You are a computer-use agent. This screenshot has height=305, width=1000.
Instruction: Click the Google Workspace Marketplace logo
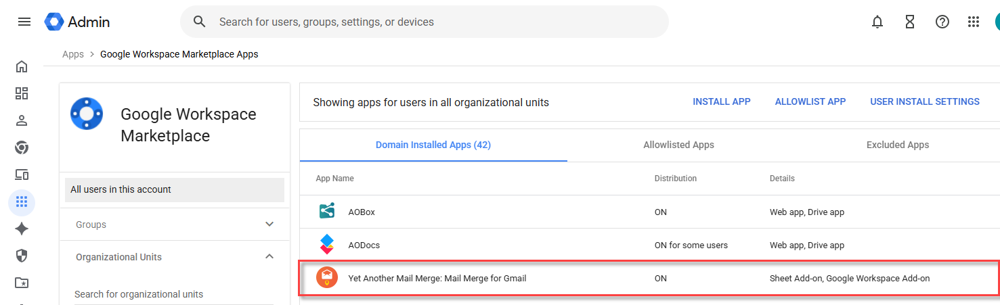[87, 114]
